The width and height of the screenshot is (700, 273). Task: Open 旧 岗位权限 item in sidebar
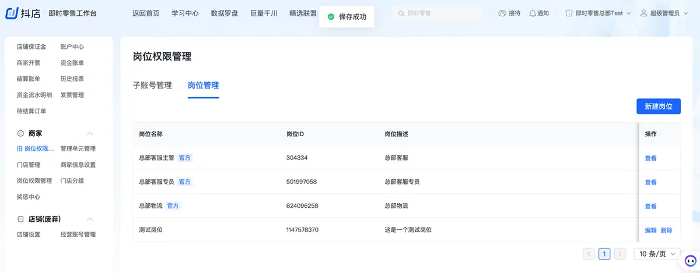point(36,149)
